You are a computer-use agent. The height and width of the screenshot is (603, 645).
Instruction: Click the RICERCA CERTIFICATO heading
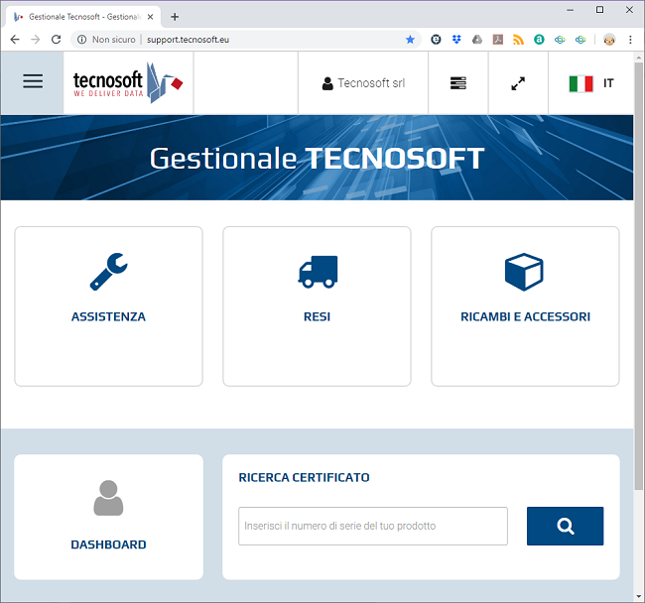304,478
